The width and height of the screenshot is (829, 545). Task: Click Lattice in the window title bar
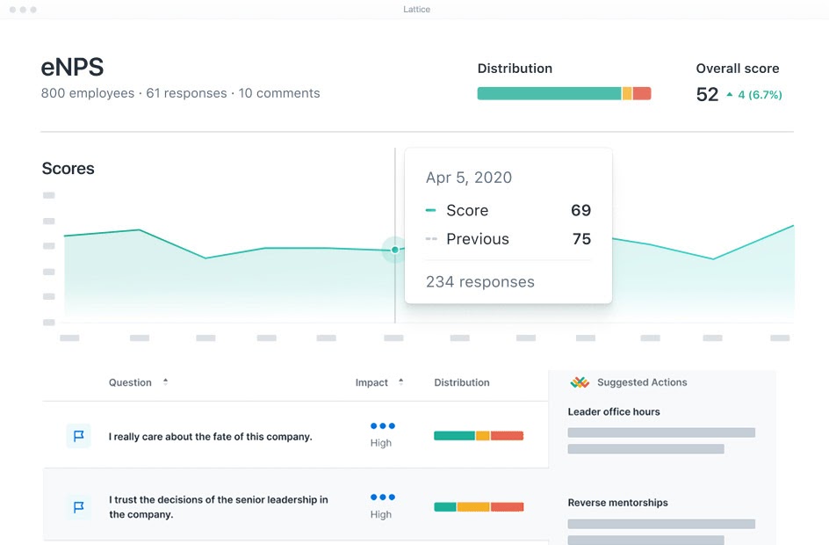416,9
